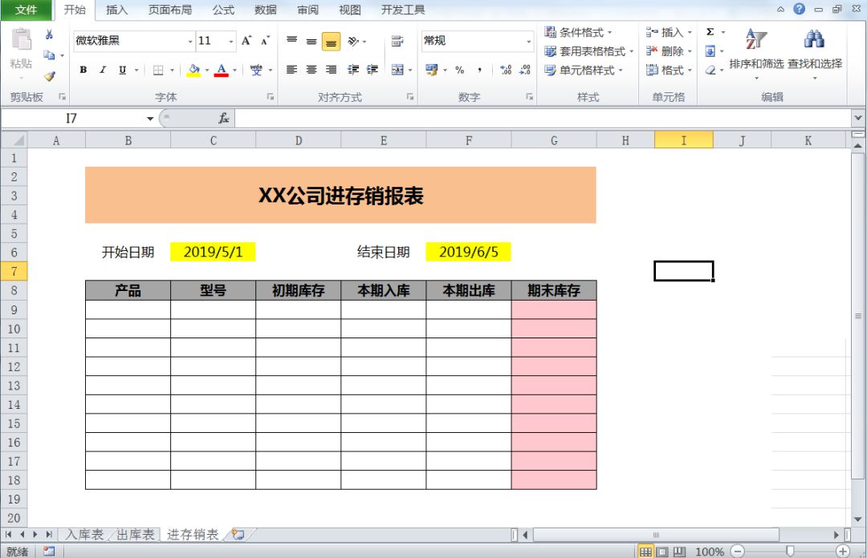The width and height of the screenshot is (867, 558).
Task: Click the AutoSum Σ icon
Action: [x=710, y=32]
